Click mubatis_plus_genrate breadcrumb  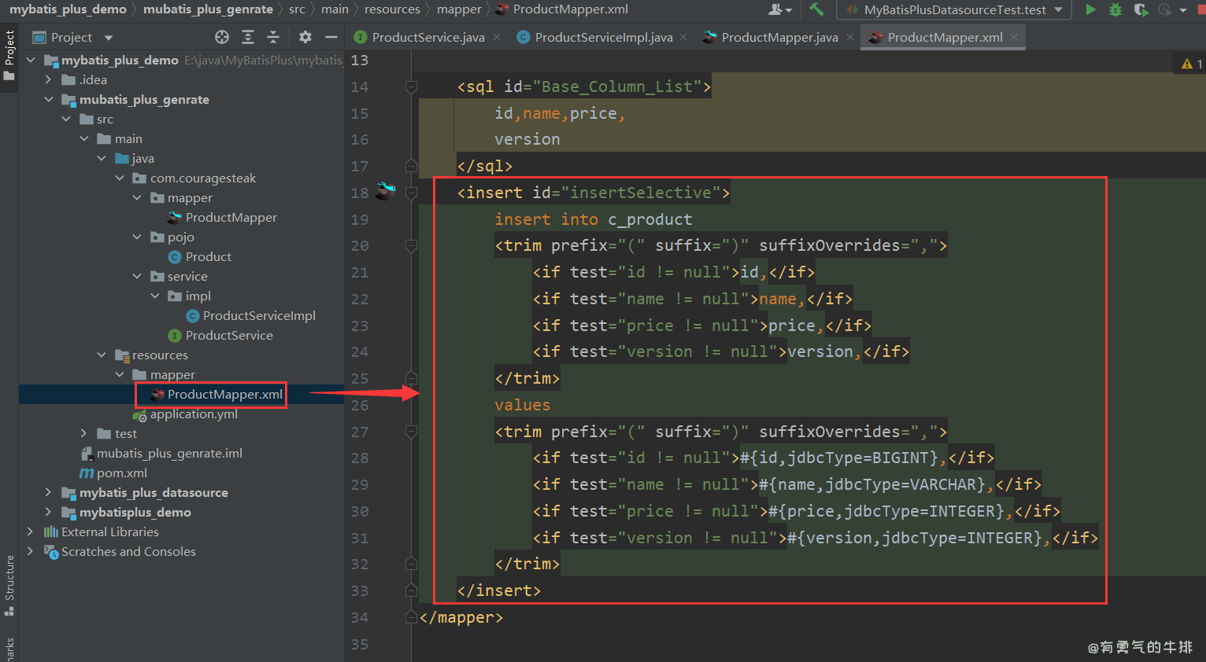click(x=208, y=9)
